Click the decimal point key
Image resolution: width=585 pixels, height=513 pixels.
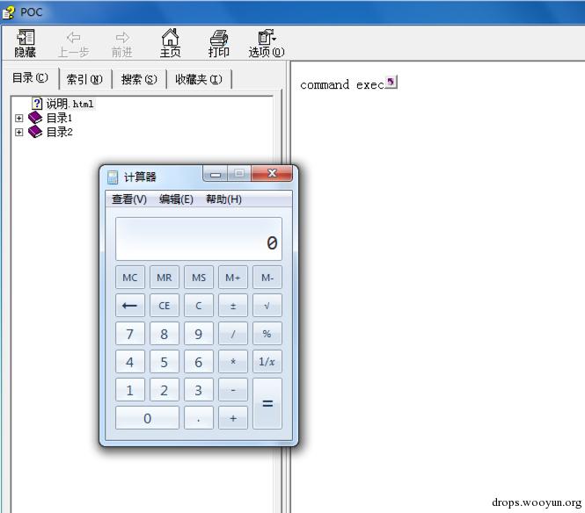(x=199, y=417)
